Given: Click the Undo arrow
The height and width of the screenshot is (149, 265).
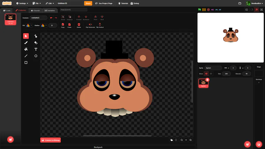Looking at the screenshot, I should coord(51,18).
